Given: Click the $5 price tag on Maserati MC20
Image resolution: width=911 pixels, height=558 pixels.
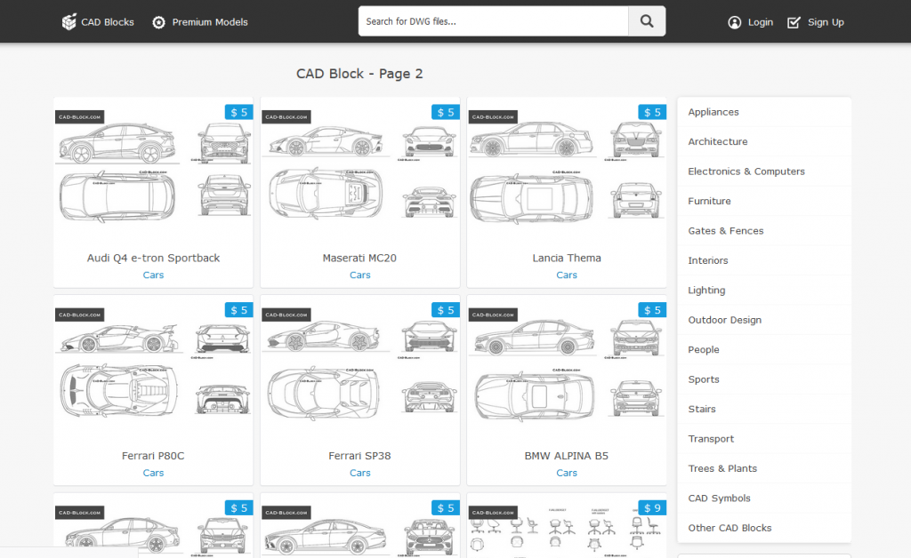Looking at the screenshot, I should click(445, 112).
